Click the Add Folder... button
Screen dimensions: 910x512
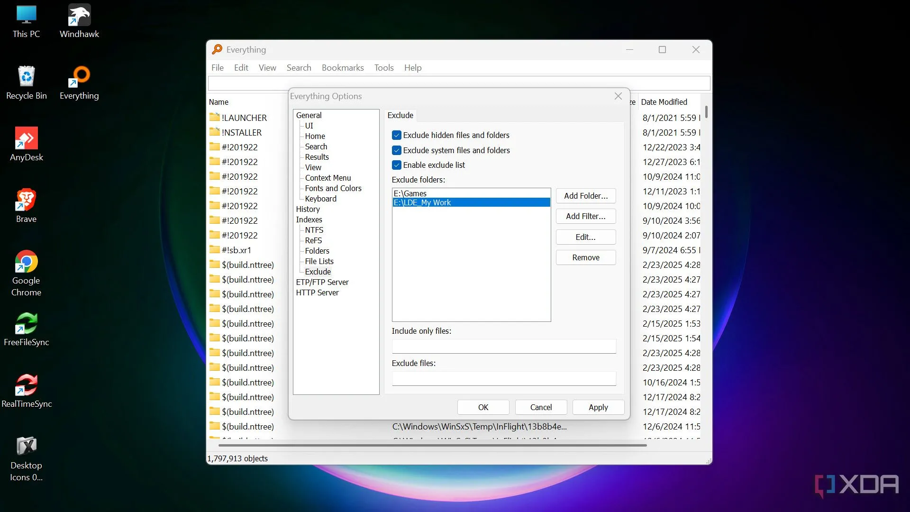click(586, 196)
